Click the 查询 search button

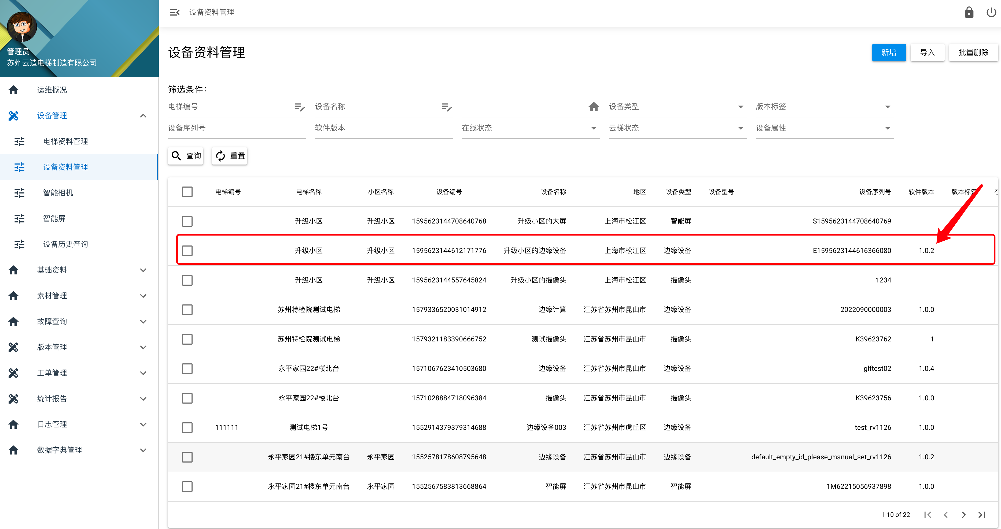(x=186, y=156)
